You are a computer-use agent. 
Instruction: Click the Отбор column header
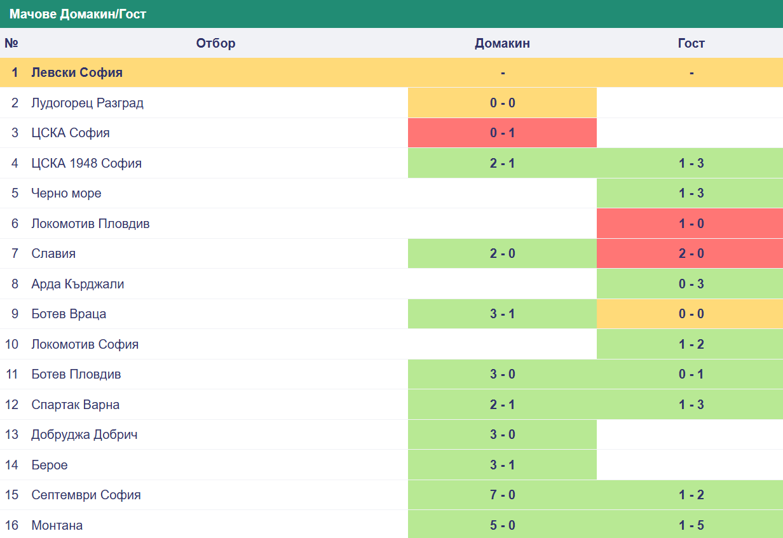pos(215,43)
